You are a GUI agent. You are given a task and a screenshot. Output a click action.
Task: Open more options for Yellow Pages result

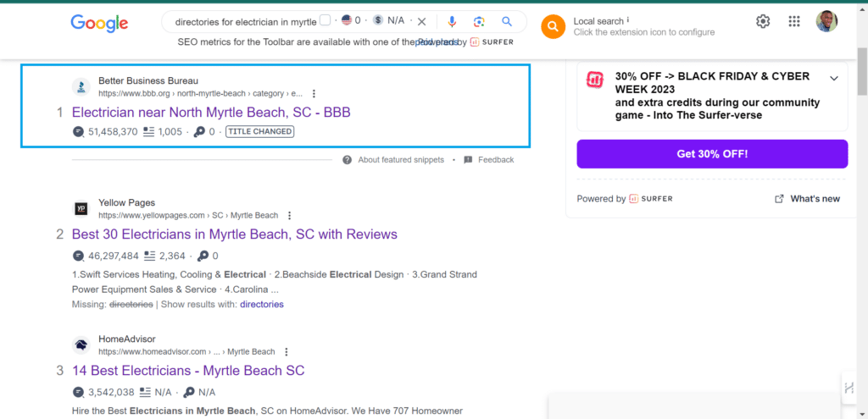click(289, 216)
